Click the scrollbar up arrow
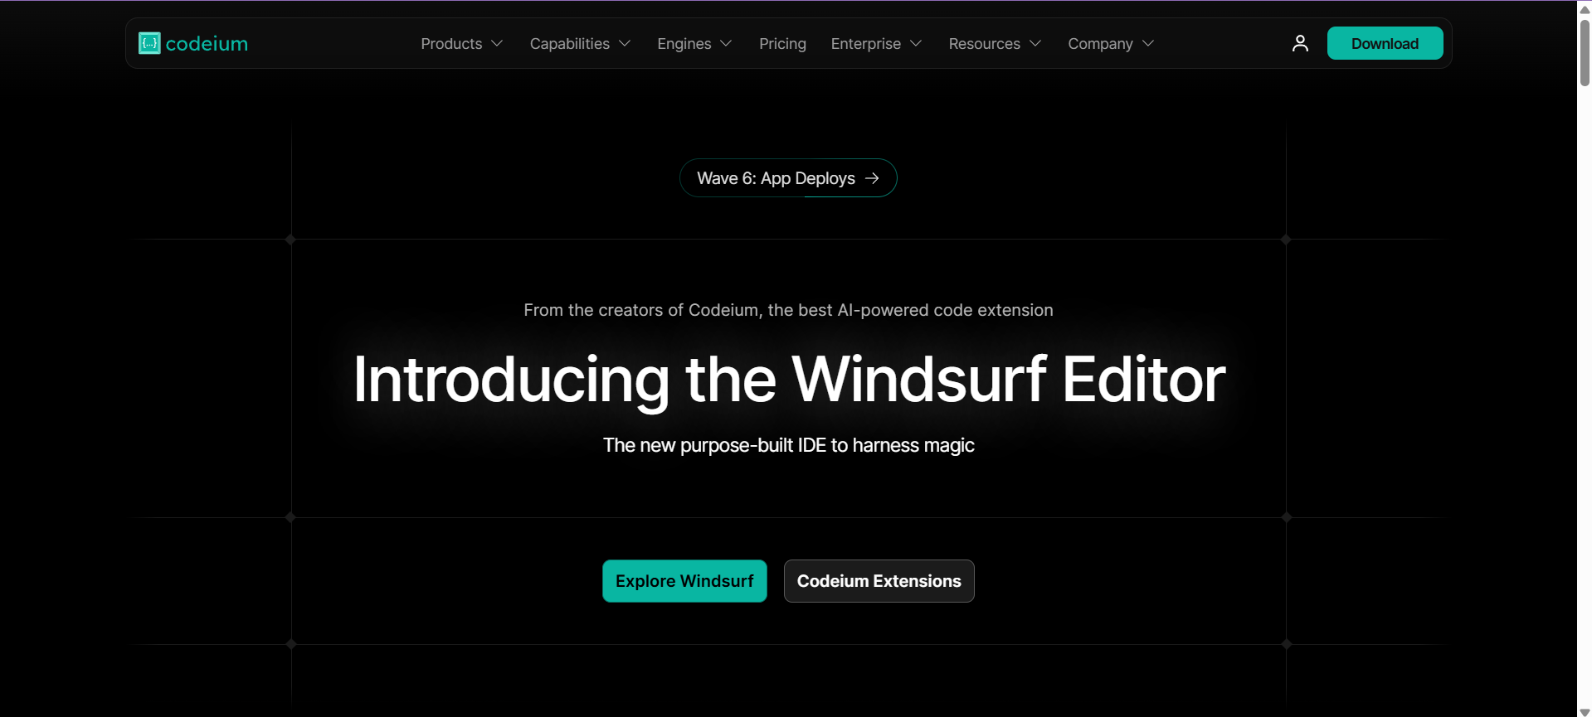Screen dimensions: 1592x717 [1585, 9]
